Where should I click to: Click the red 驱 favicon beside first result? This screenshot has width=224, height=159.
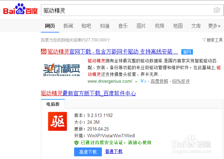point(44,52)
